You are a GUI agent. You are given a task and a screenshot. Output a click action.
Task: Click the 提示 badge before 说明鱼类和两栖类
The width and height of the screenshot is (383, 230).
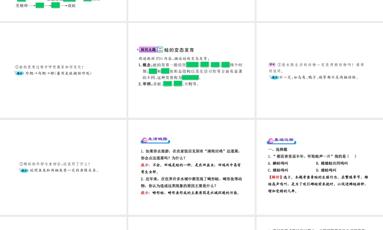(x=24, y=170)
